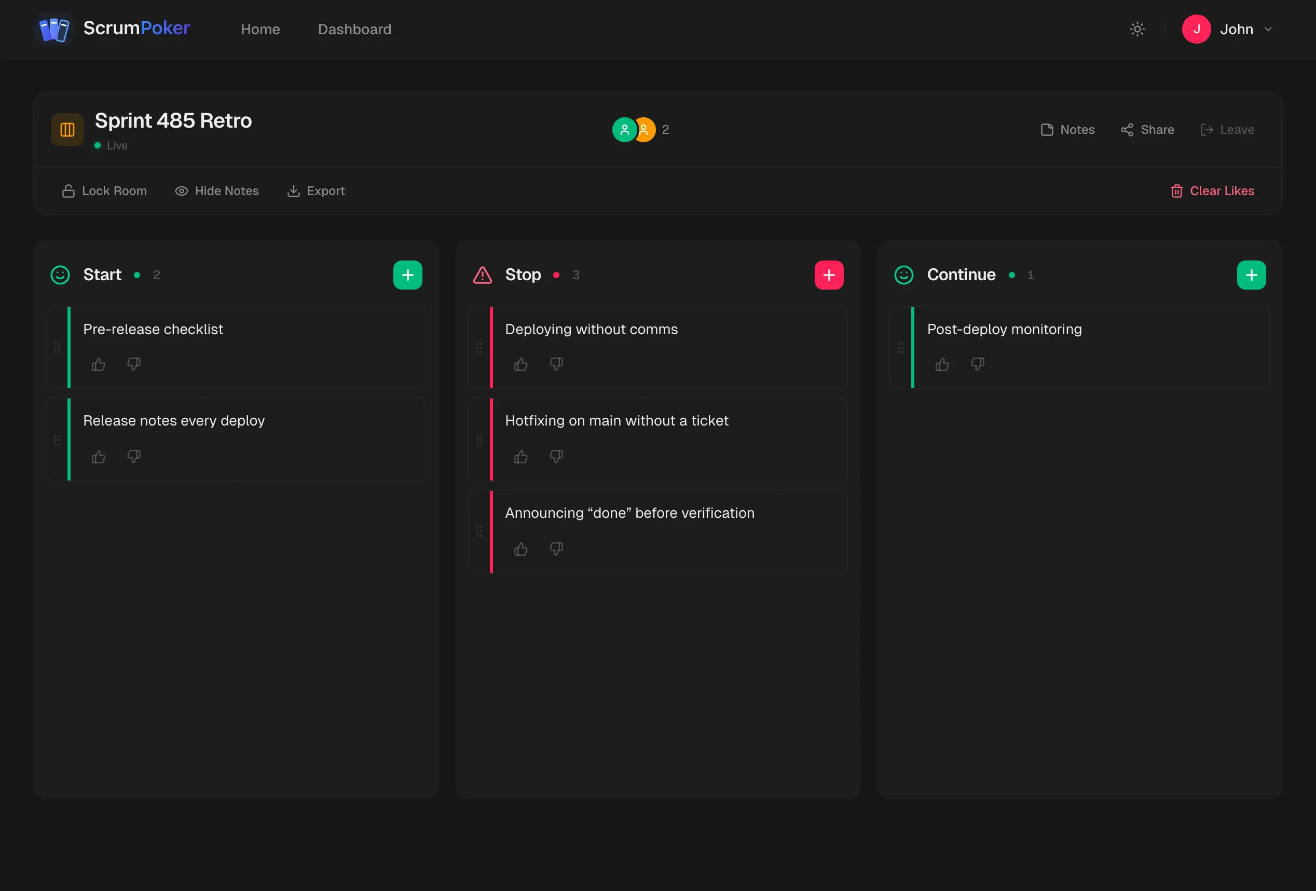Open the Dashboard nav item
This screenshot has height=891, width=1316.
(354, 29)
